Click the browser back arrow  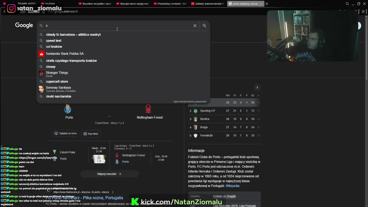click(5, 11)
